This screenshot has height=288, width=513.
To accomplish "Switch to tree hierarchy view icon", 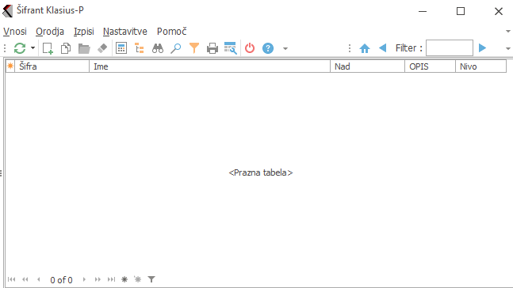I will coord(140,48).
